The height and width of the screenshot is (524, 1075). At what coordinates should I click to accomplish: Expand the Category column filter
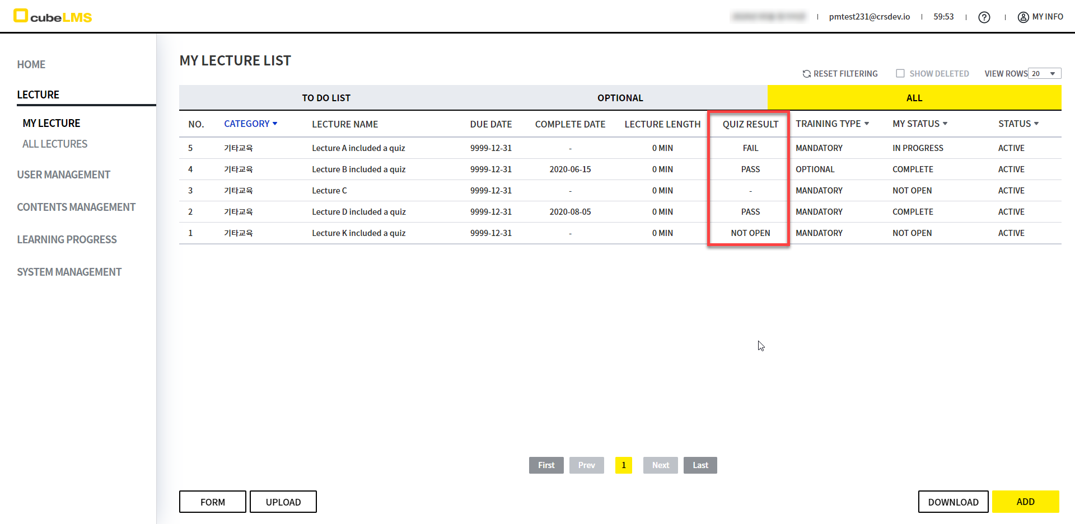[274, 124]
